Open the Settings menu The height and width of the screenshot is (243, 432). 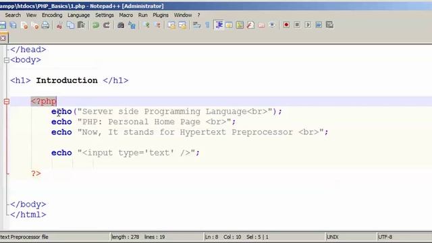tap(105, 15)
